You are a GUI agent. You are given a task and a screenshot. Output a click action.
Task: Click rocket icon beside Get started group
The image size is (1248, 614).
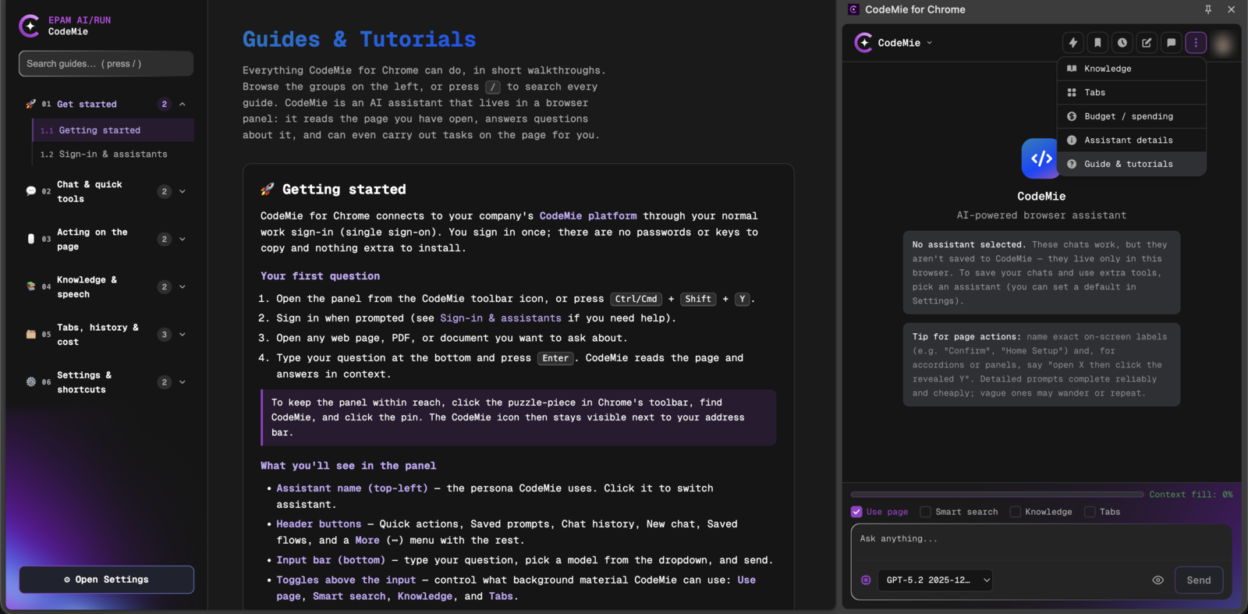pos(31,104)
